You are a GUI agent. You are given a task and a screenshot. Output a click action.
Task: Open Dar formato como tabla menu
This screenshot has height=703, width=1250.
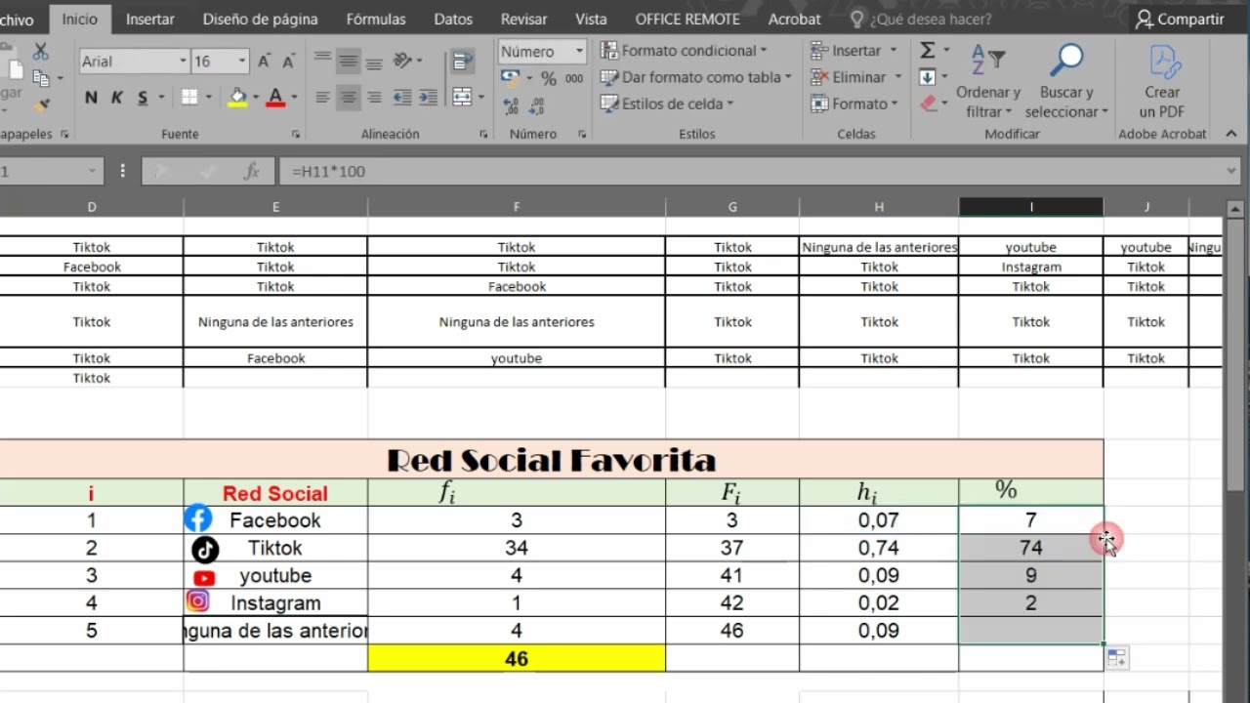[696, 77]
